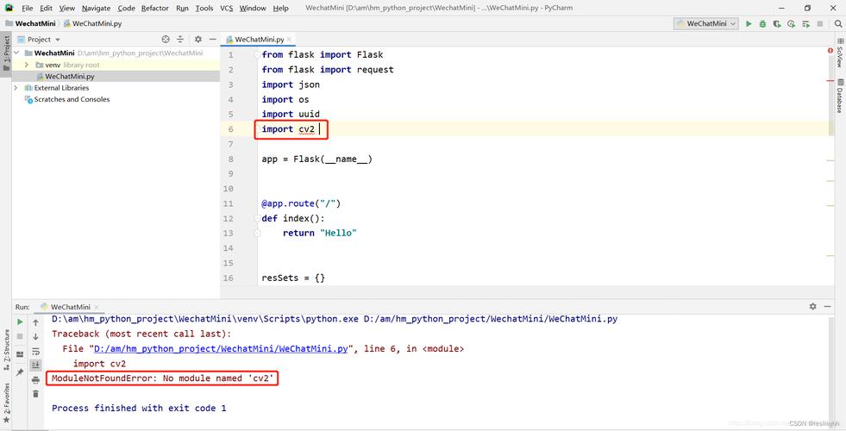Click the gray Stop icon in top toolbar
846x431 pixels.
pos(820,24)
